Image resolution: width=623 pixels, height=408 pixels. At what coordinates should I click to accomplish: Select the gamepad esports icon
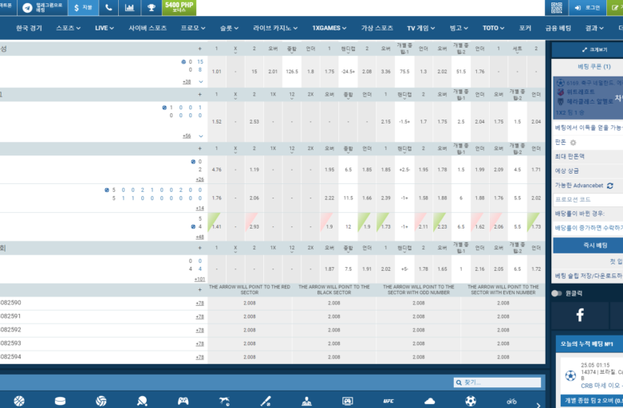coord(183,401)
